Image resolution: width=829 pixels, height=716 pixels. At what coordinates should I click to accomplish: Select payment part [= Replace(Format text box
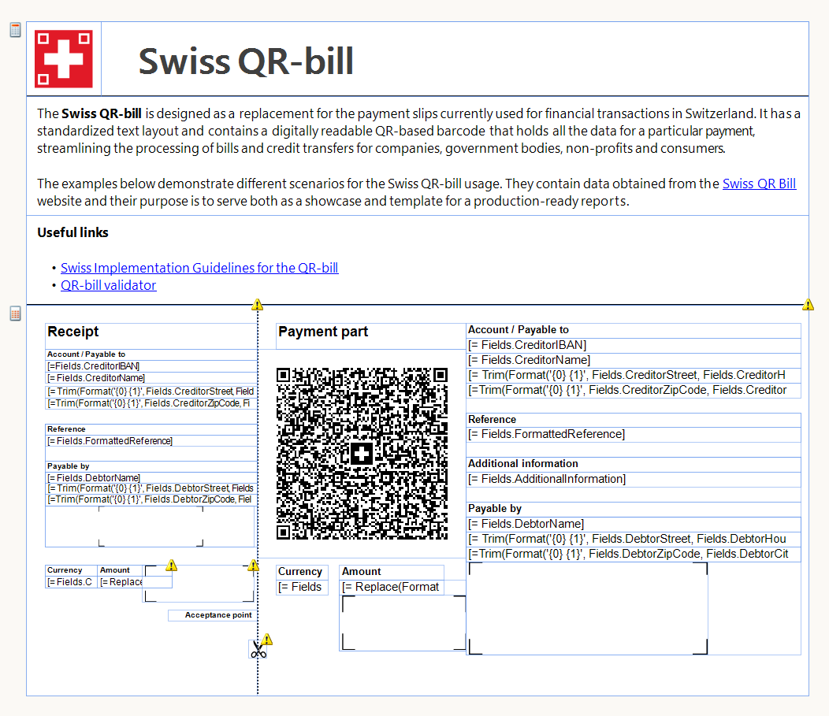click(391, 588)
